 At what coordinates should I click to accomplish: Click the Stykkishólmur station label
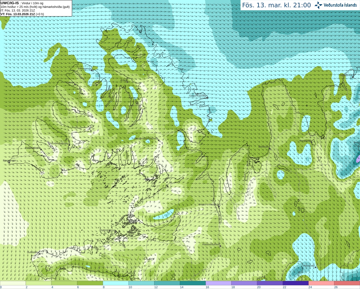pyautogui.click(x=107, y=230)
